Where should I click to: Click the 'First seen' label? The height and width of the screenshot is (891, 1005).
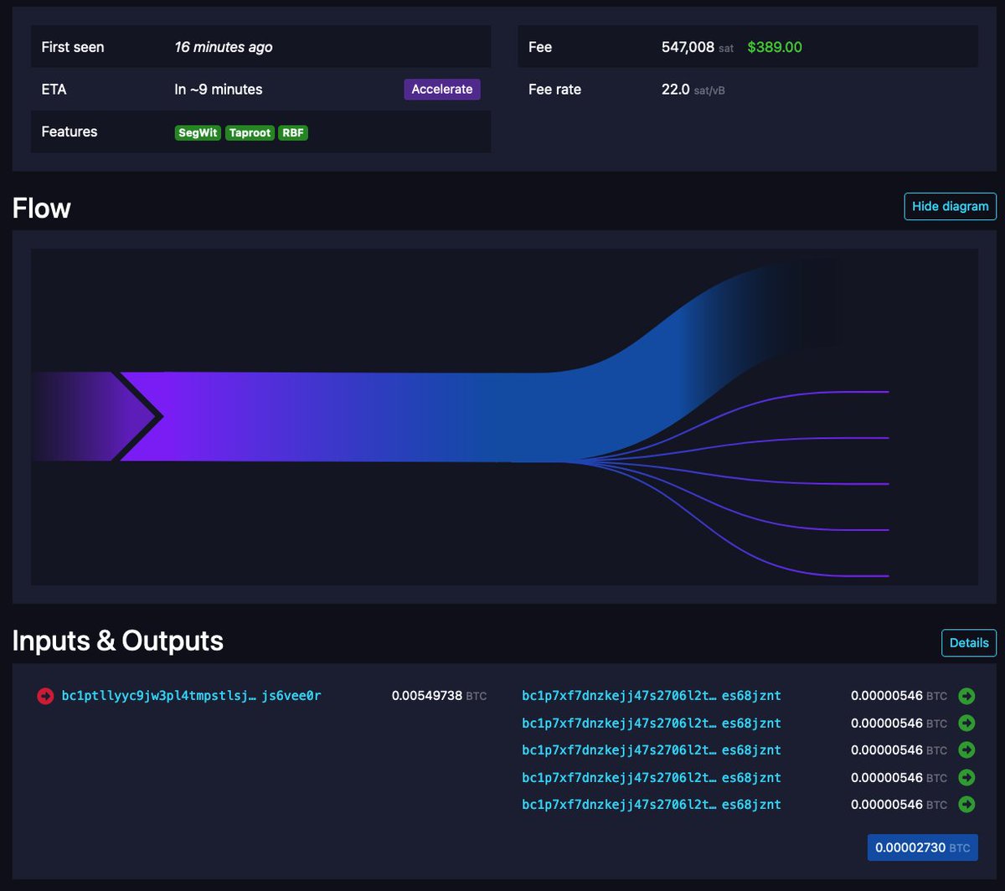(73, 47)
